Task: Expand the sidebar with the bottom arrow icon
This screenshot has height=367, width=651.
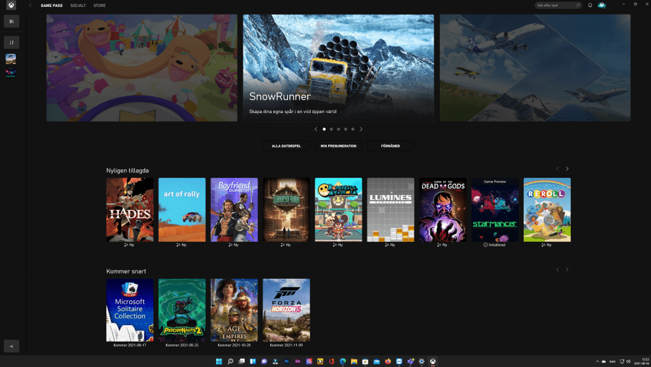Action: [x=11, y=346]
